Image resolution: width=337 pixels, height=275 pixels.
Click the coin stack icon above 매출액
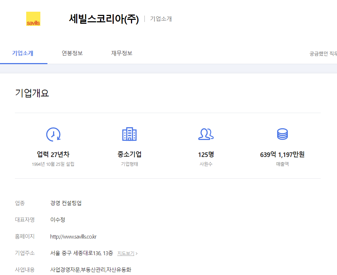(x=282, y=134)
